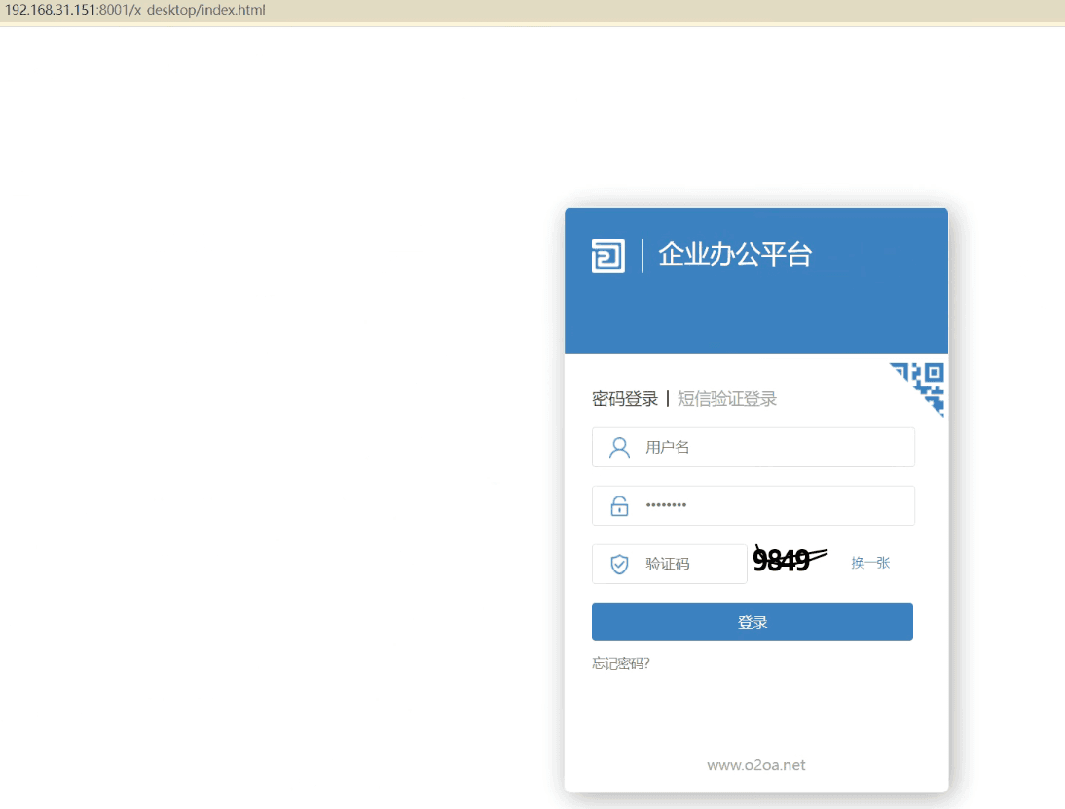The width and height of the screenshot is (1065, 809).
Task: Refresh the captcha via the 换一张 link
Action: (869, 562)
